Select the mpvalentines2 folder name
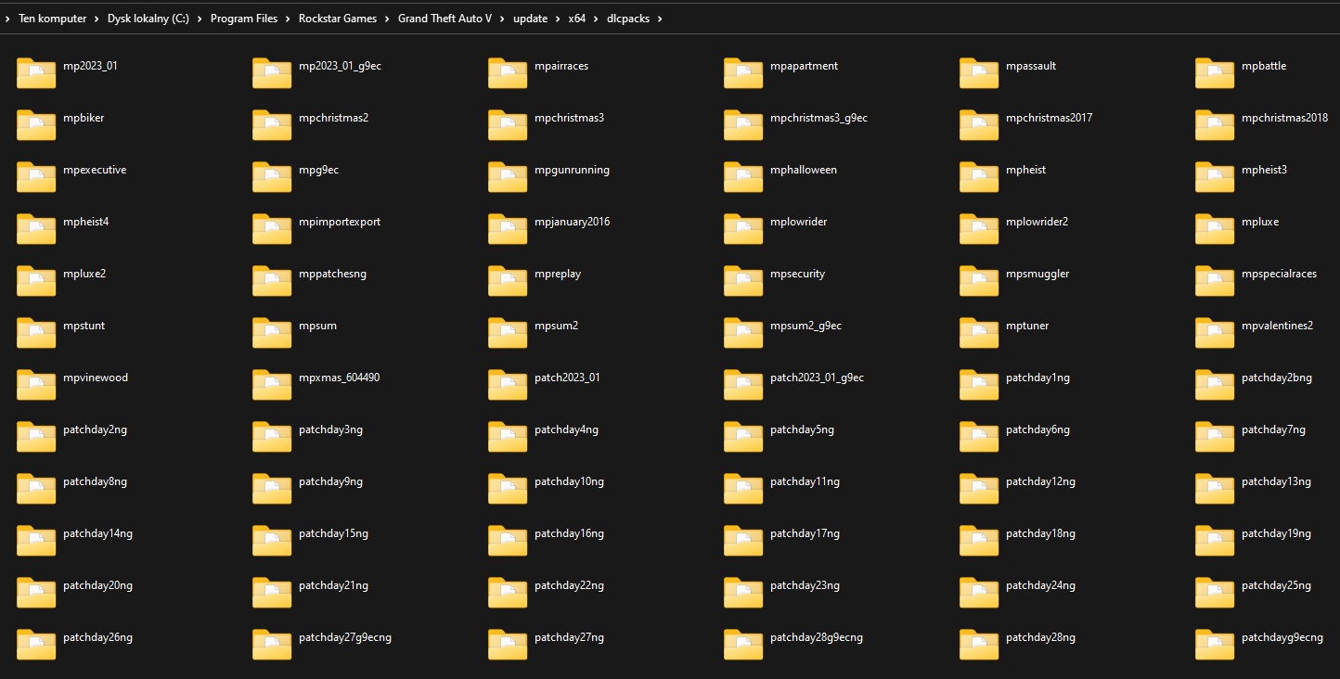This screenshot has height=679, width=1340. click(1277, 326)
